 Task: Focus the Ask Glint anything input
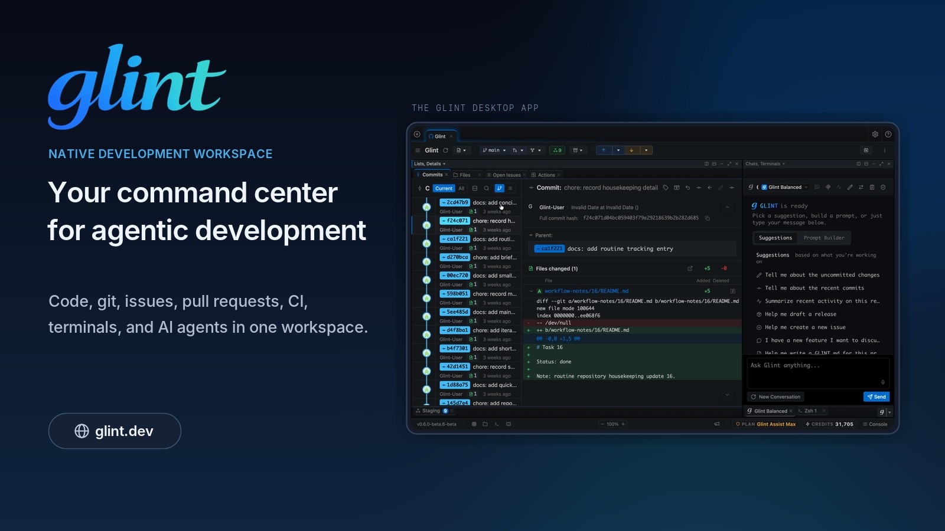pos(818,373)
